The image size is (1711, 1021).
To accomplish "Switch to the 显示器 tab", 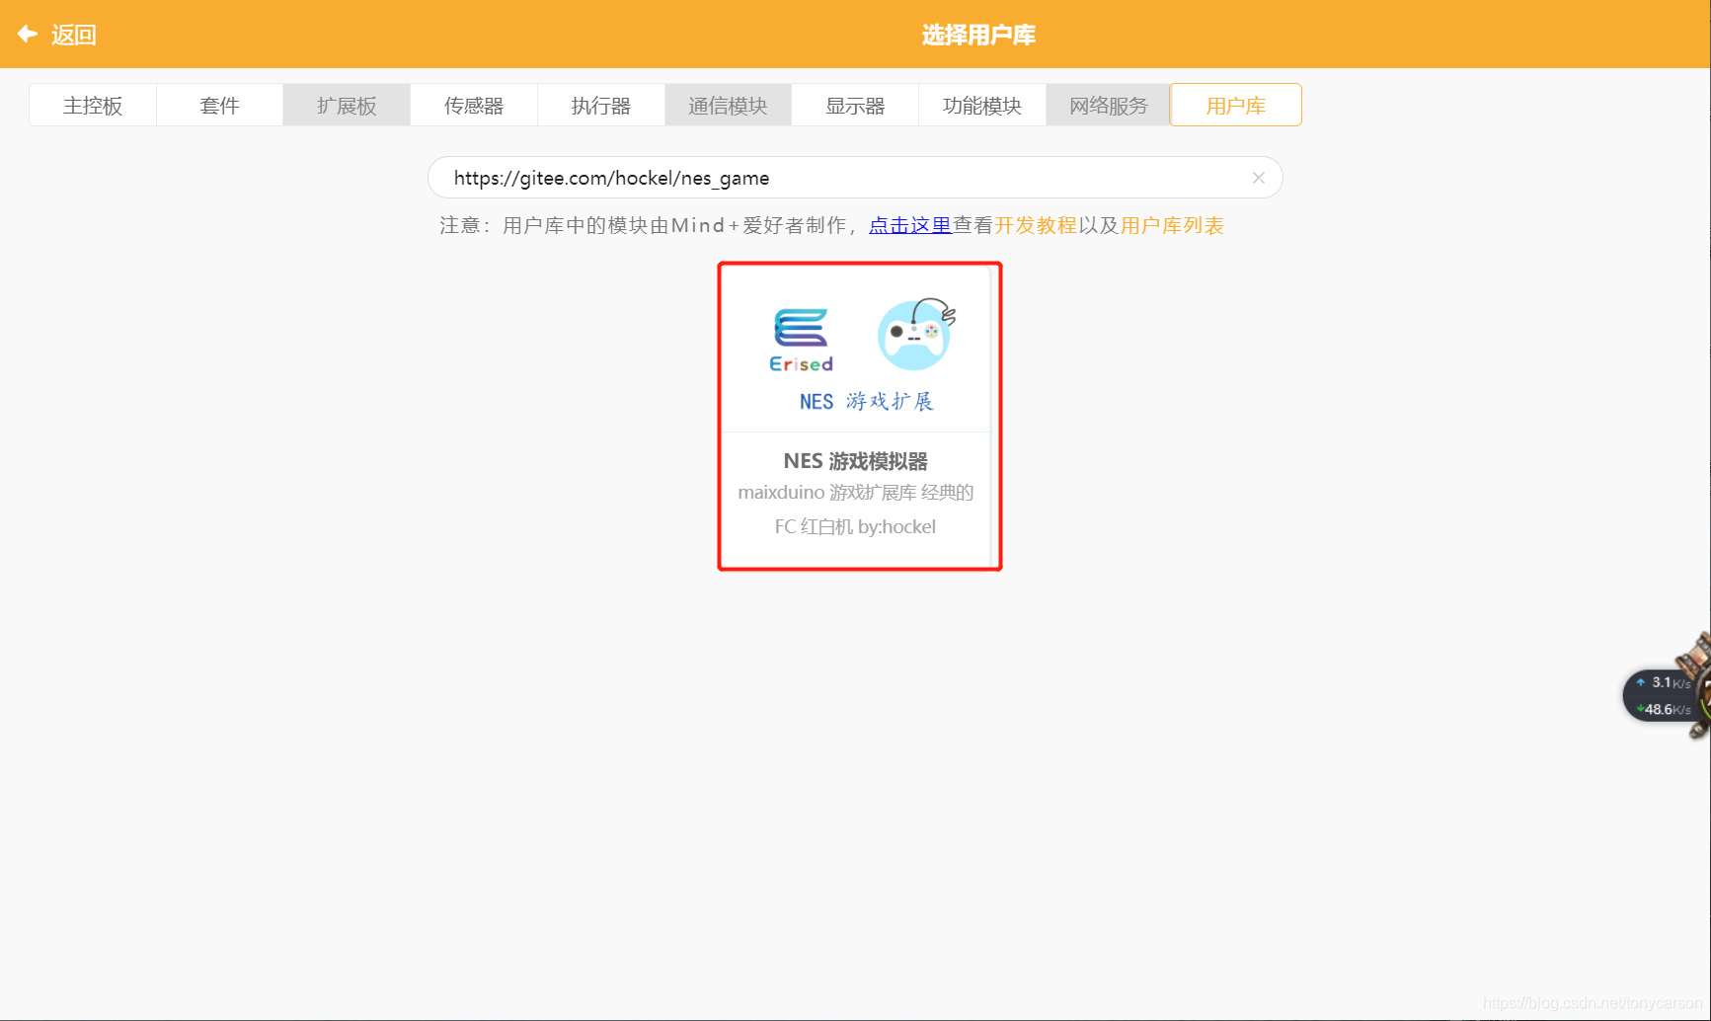I will click(854, 105).
